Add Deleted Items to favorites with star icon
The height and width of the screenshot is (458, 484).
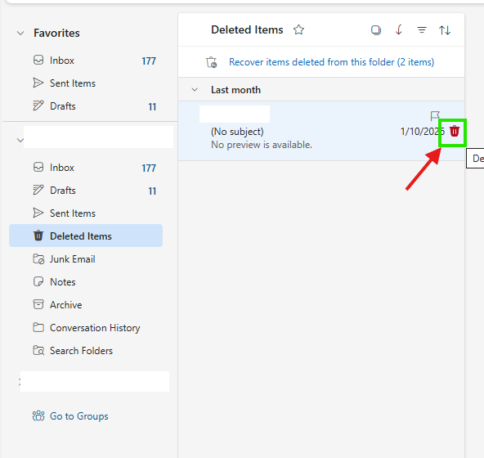click(298, 30)
